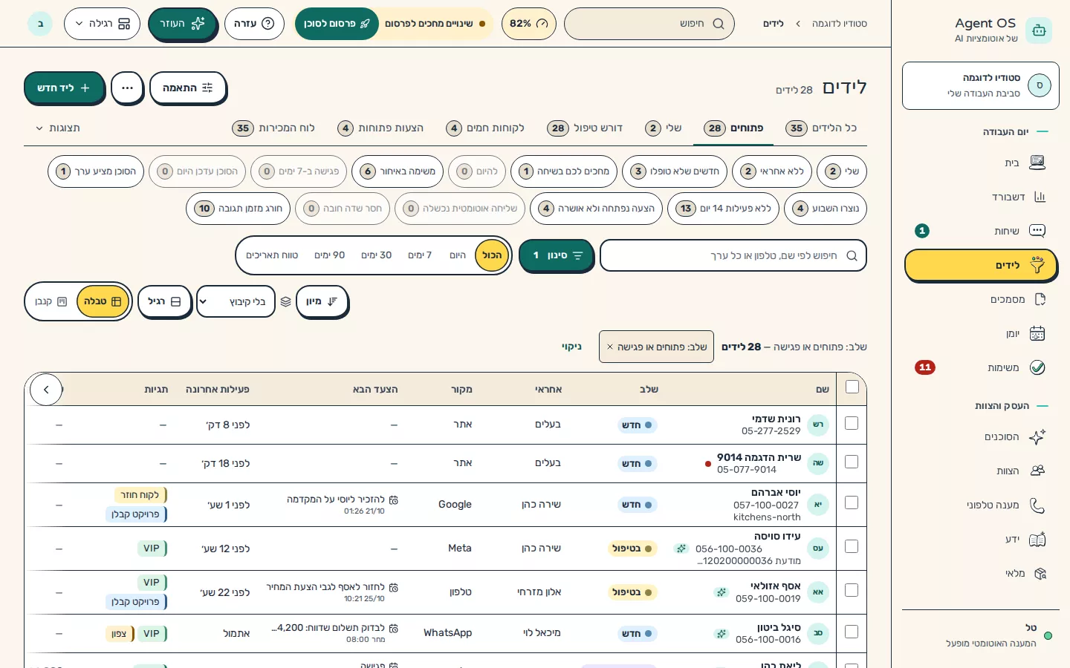Open ידע knowledge base in sidebar
1070x668 pixels.
981,539
